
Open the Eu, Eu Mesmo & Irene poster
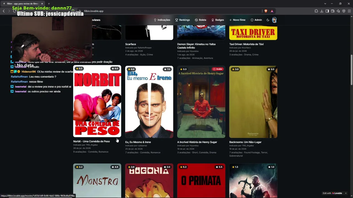[149, 102]
